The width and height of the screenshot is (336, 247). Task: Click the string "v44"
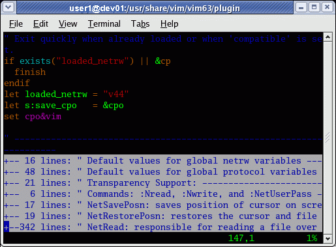click(116, 94)
